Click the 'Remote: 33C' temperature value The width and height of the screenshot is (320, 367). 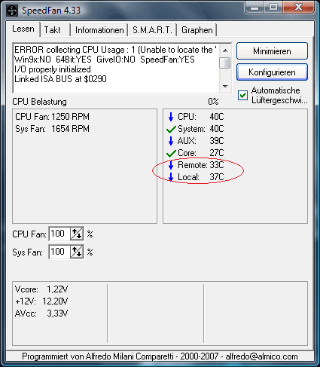(200, 165)
